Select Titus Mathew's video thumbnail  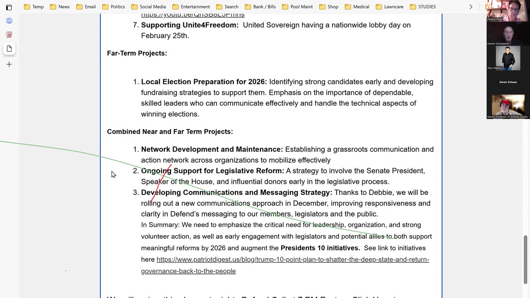coord(508,58)
